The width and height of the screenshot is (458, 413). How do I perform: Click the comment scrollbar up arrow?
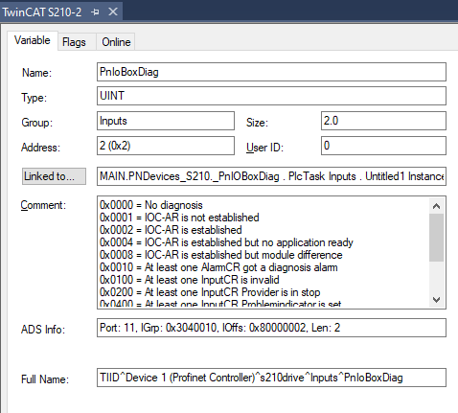tap(436, 206)
